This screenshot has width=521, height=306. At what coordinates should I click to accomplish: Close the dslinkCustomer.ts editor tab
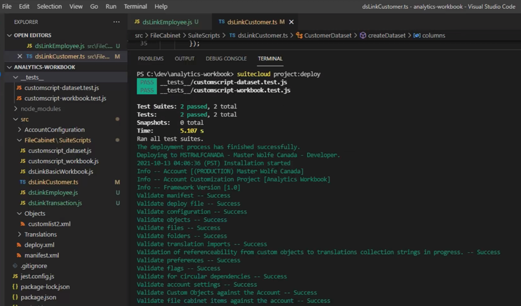tap(292, 22)
